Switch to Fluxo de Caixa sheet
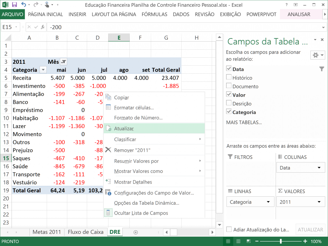328x246 pixels. tap(86, 232)
